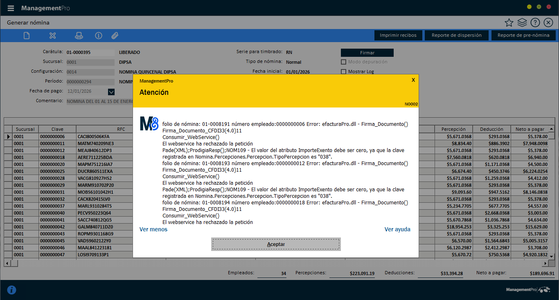559x300 pixels.
Task: Click the cancel/delete tools icon
Action: point(52,36)
